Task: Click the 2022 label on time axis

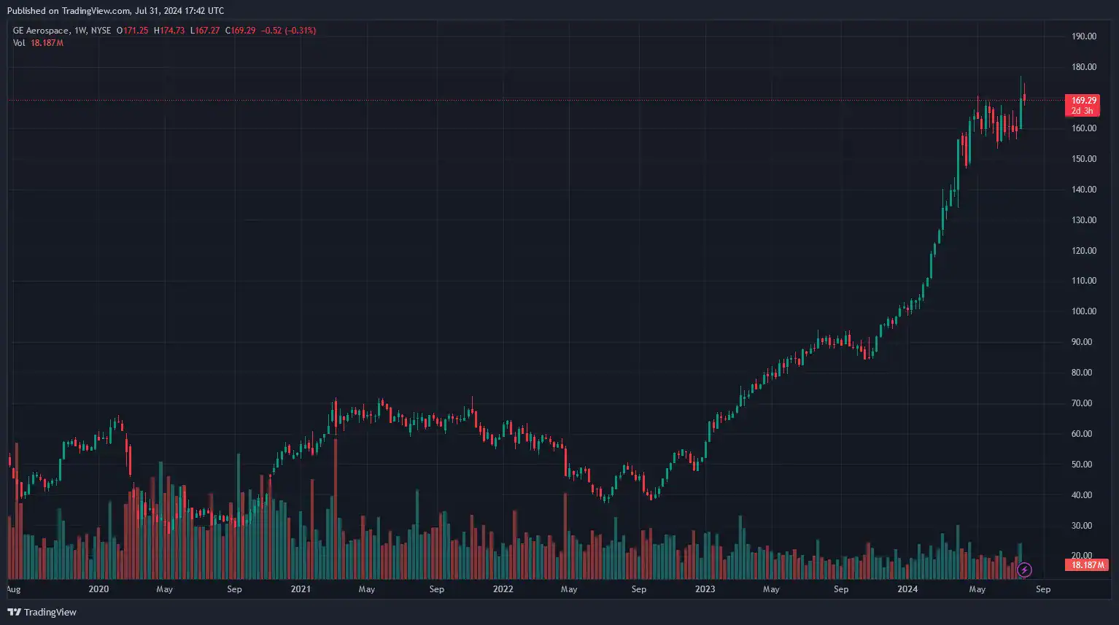Action: pos(503,589)
